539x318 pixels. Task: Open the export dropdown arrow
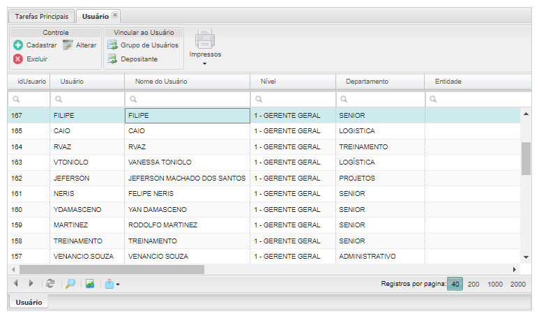pyautogui.click(x=118, y=285)
